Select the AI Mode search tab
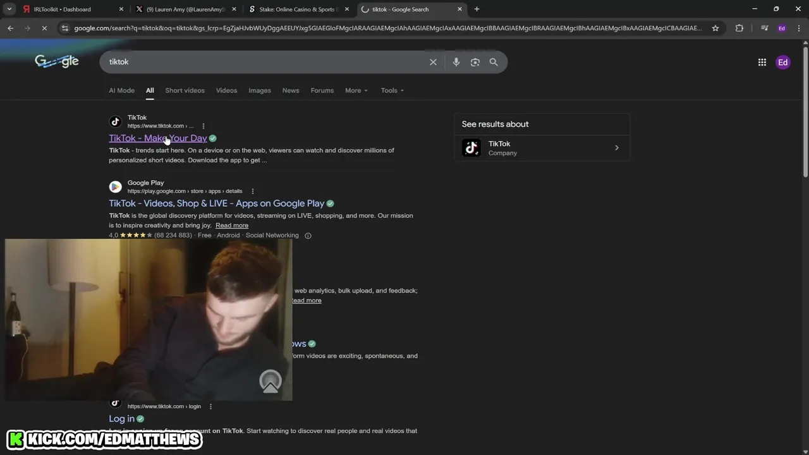 (x=121, y=90)
